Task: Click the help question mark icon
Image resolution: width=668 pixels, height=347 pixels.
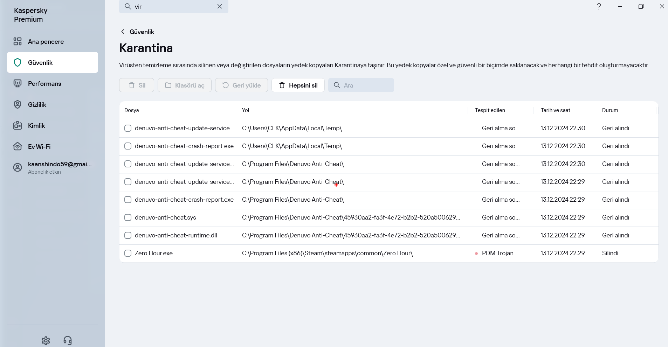Action: (x=599, y=6)
